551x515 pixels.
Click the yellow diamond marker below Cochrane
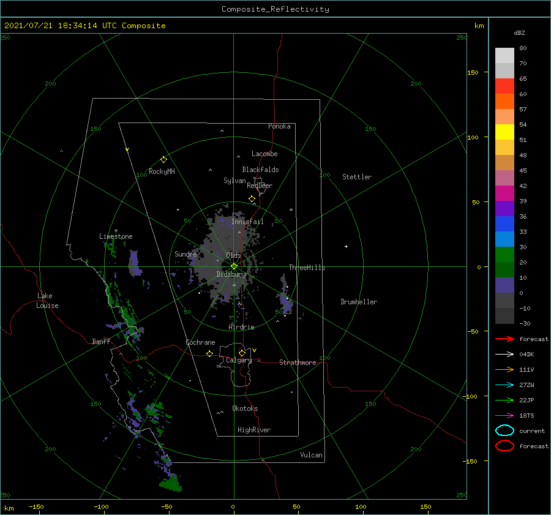(x=209, y=353)
